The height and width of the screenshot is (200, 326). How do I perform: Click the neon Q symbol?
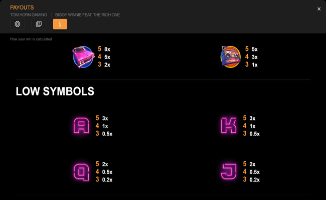pyautogui.click(x=81, y=172)
